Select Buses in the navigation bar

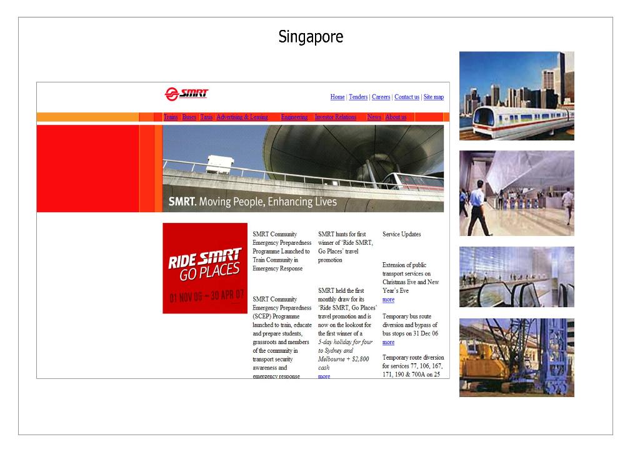[189, 117]
